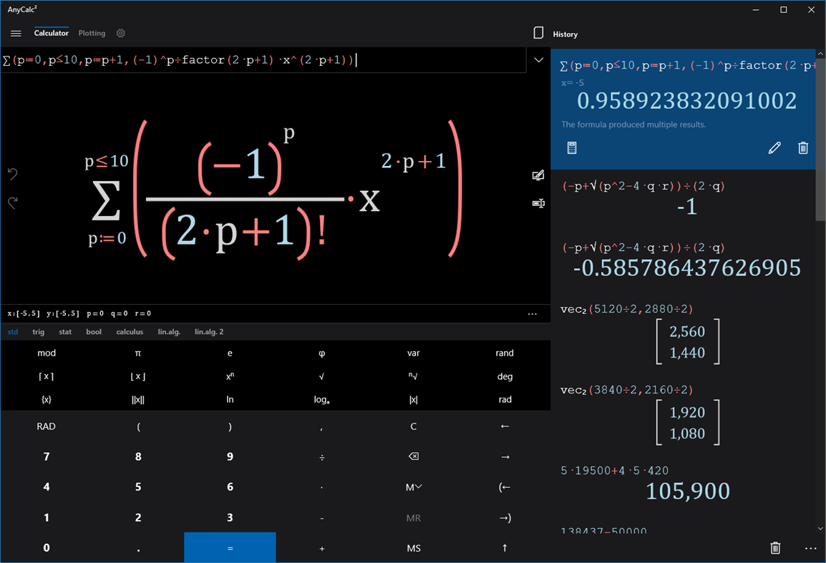Switch to the Plotting tab
The width and height of the screenshot is (826, 563).
click(x=92, y=33)
